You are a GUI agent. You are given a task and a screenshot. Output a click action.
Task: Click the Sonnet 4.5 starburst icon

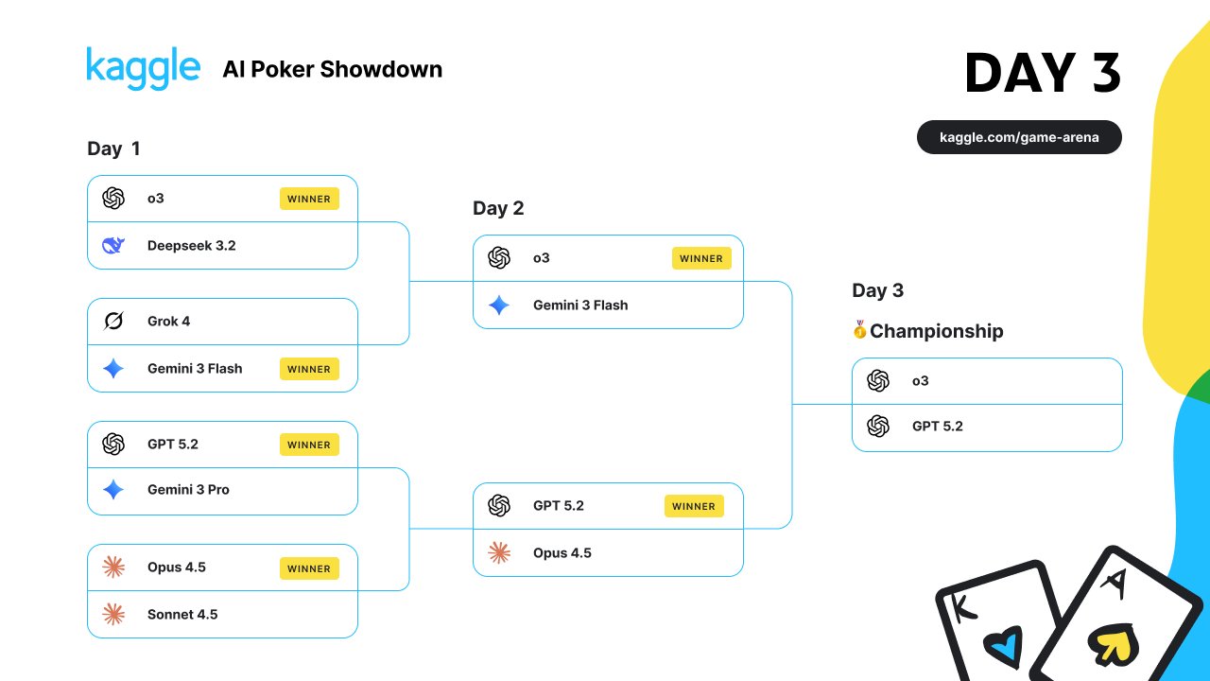click(113, 615)
